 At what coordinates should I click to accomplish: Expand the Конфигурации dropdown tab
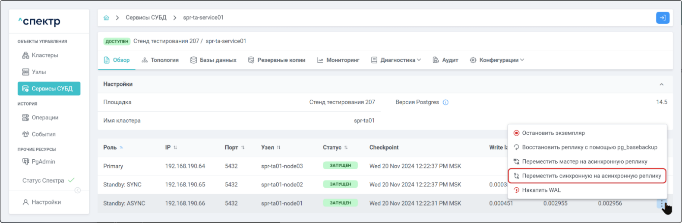point(497,60)
